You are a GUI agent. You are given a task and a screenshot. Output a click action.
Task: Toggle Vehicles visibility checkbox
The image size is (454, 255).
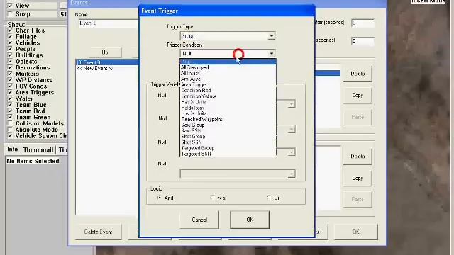[x=10, y=42]
